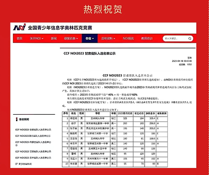The image size is (209, 175).
Task: Click the search magnifier icon
Action: 190,39
